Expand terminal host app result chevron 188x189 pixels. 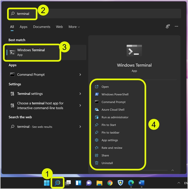click(80, 106)
